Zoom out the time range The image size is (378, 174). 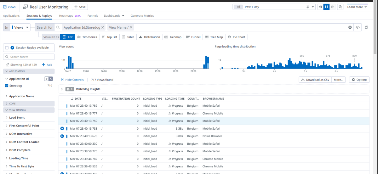(x=341, y=7)
